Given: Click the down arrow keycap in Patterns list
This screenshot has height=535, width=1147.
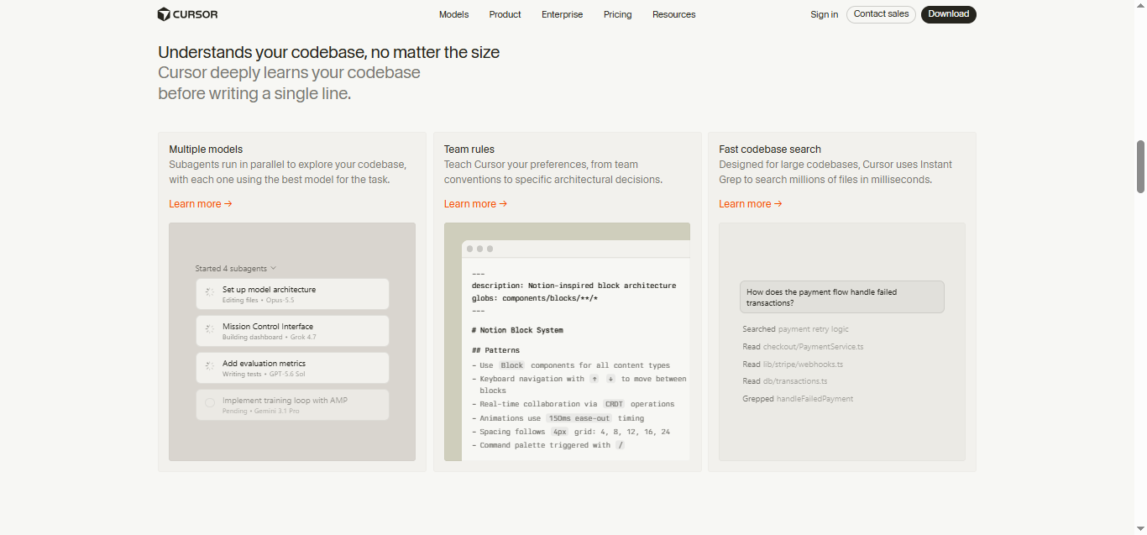Looking at the screenshot, I should (610, 379).
